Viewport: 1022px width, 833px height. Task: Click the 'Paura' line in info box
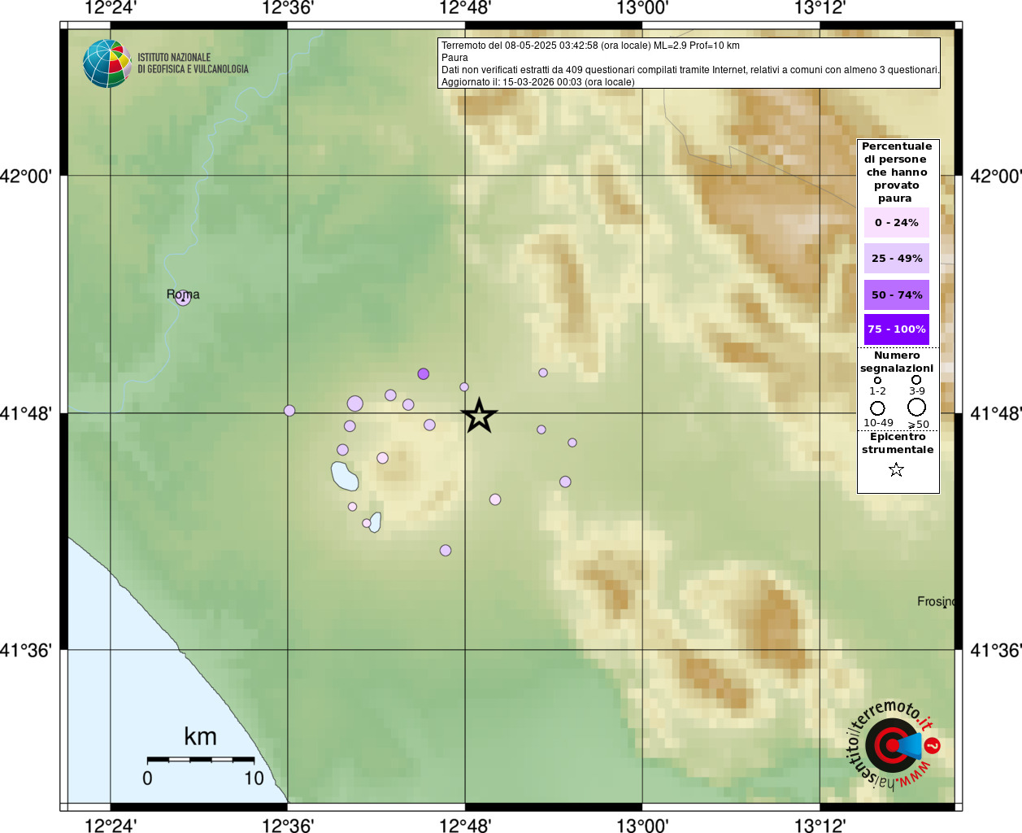pyautogui.click(x=454, y=58)
